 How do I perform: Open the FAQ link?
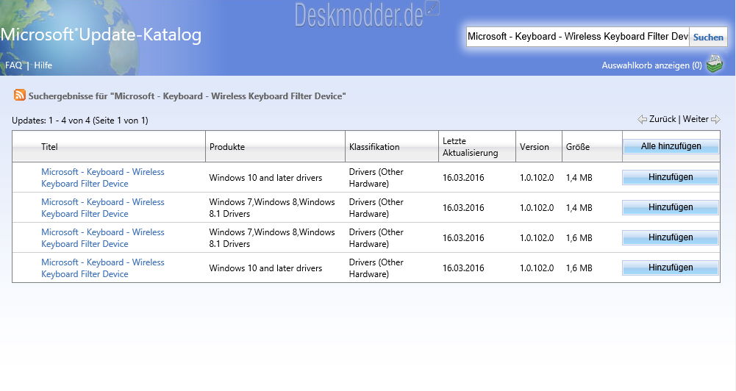[x=13, y=65]
